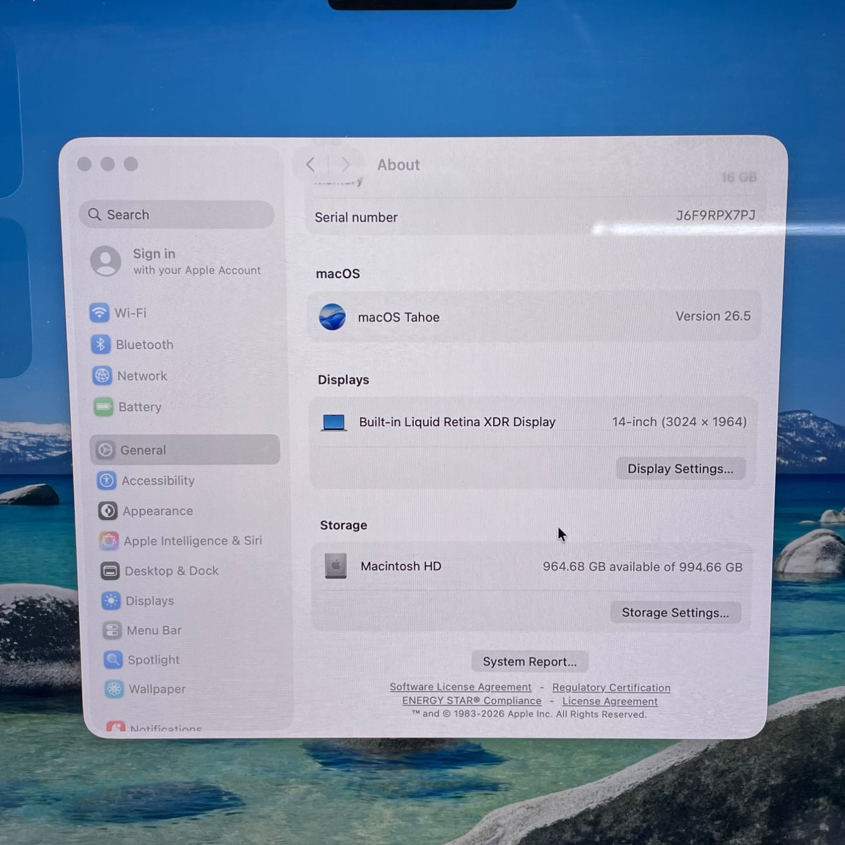Select the Network sidebar label
The height and width of the screenshot is (845, 845).
coord(142,376)
